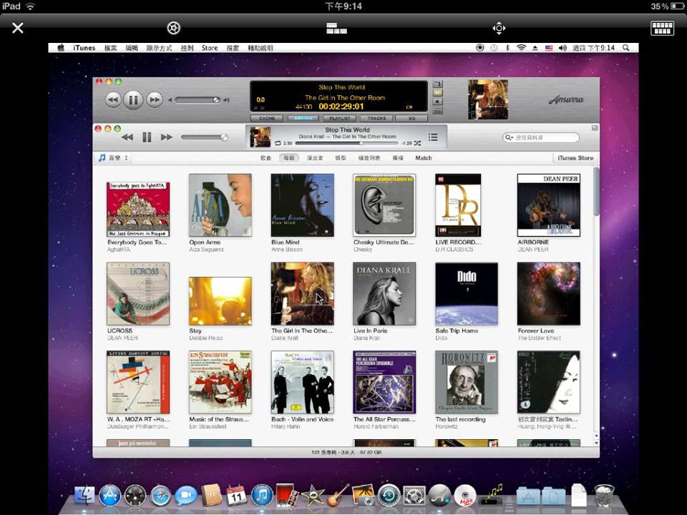Toggle the yellow Amarra side button

(437, 93)
